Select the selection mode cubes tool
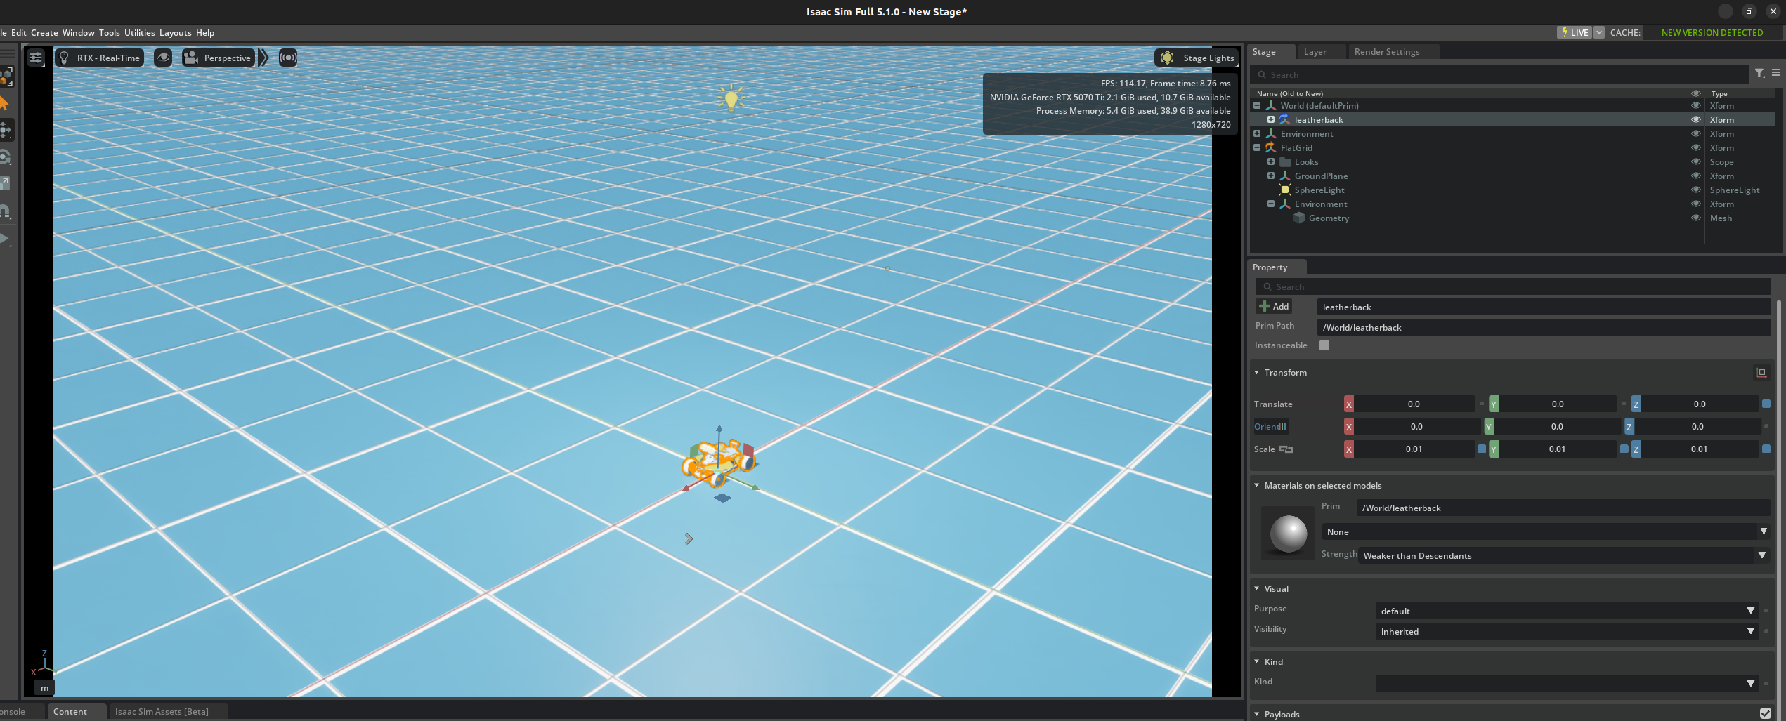Image resolution: width=1786 pixels, height=721 pixels. (x=6, y=77)
